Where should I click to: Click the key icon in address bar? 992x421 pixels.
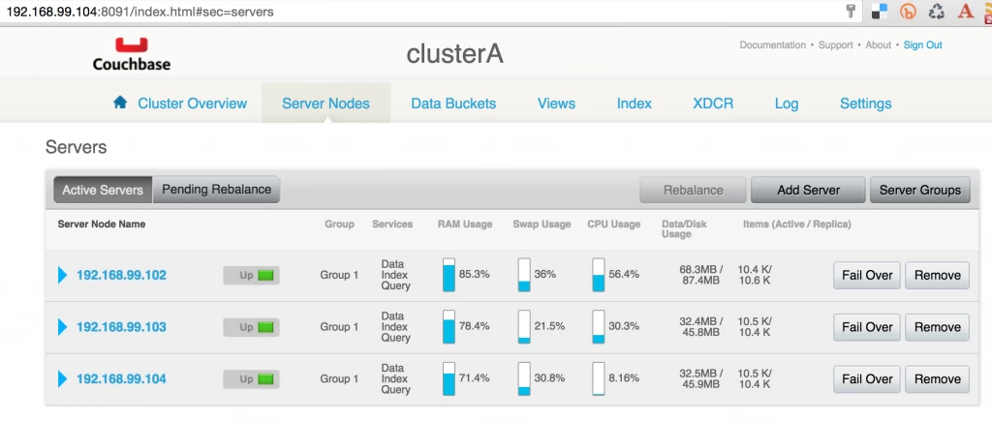pyautogui.click(x=851, y=12)
